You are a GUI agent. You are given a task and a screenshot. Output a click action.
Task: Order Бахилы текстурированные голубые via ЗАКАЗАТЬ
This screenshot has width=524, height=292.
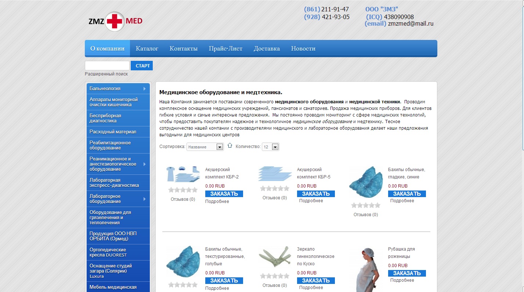coord(224,281)
